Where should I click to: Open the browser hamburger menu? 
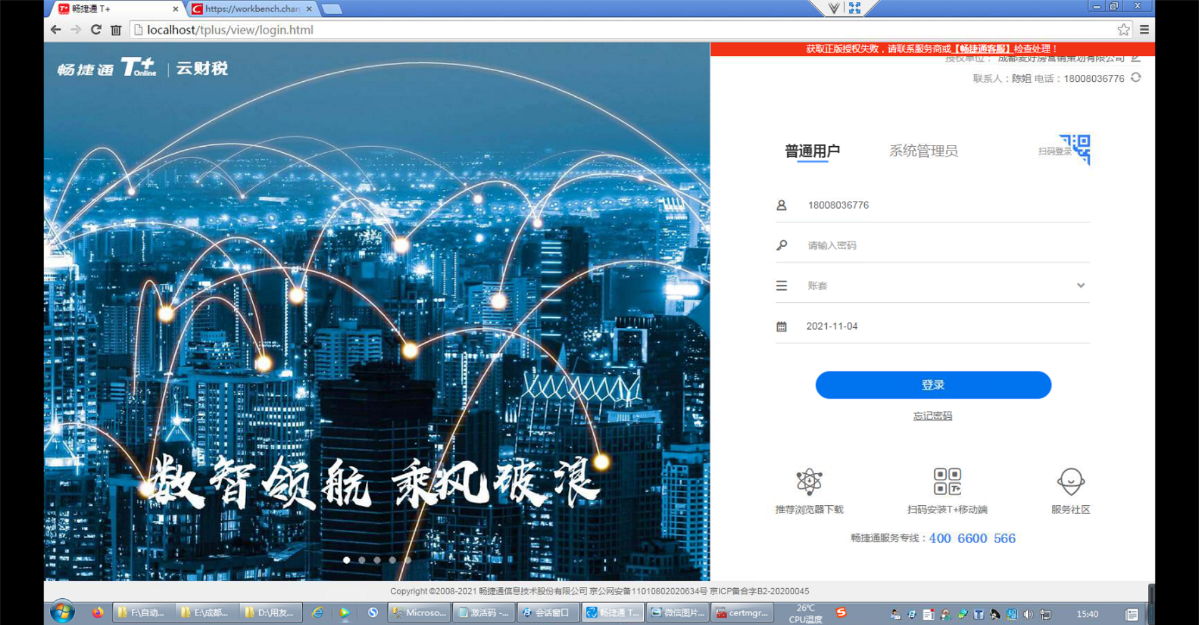tap(1145, 29)
